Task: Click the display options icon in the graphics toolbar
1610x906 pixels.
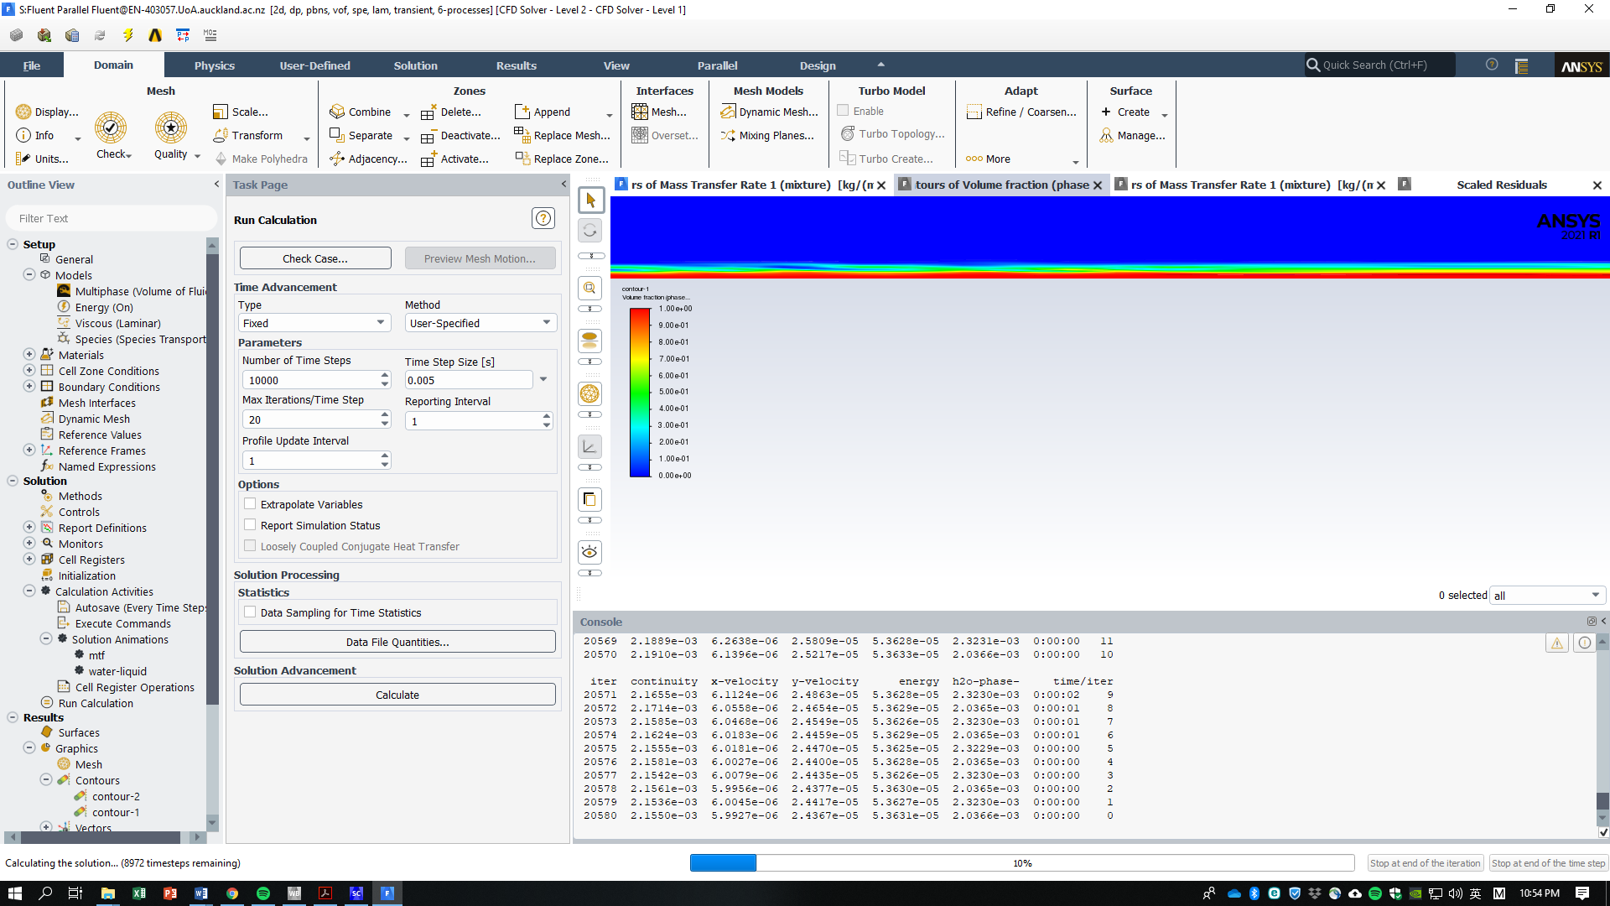Action: tap(590, 341)
